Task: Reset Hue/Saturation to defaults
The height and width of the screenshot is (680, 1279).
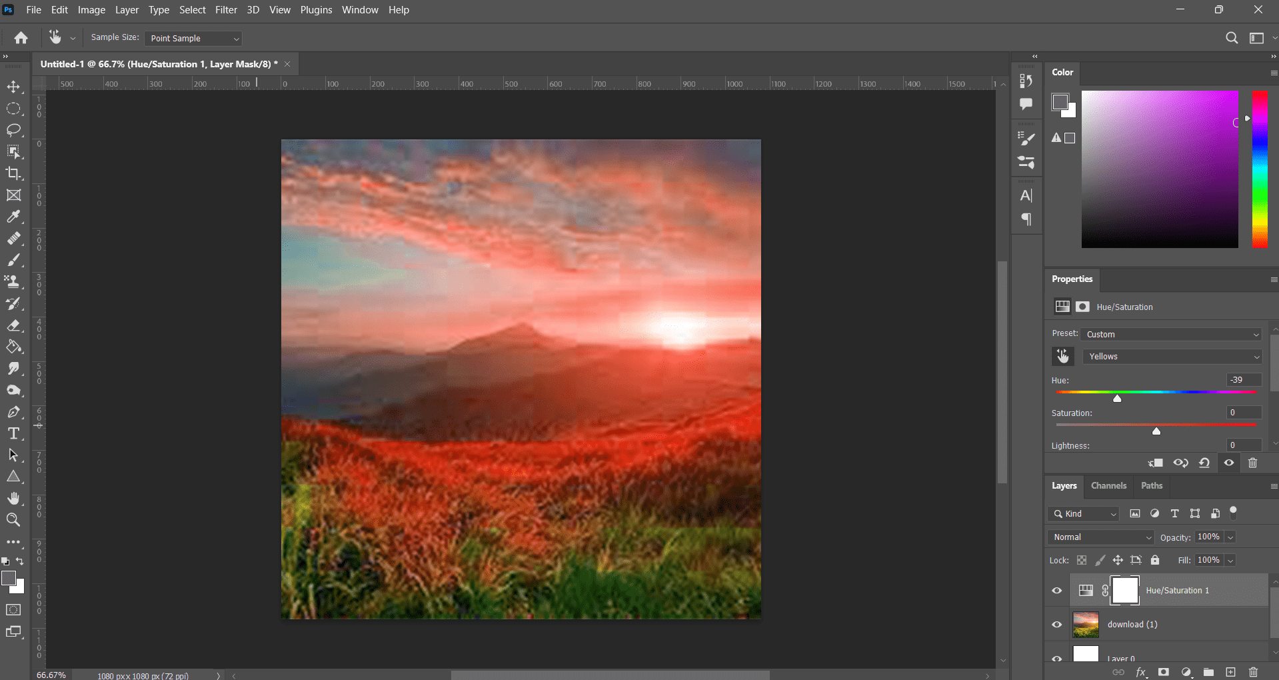Action: [1204, 463]
